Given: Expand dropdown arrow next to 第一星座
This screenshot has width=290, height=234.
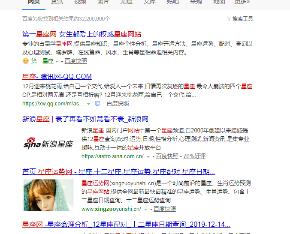Looking at the screenshot, I should pos(57,62).
